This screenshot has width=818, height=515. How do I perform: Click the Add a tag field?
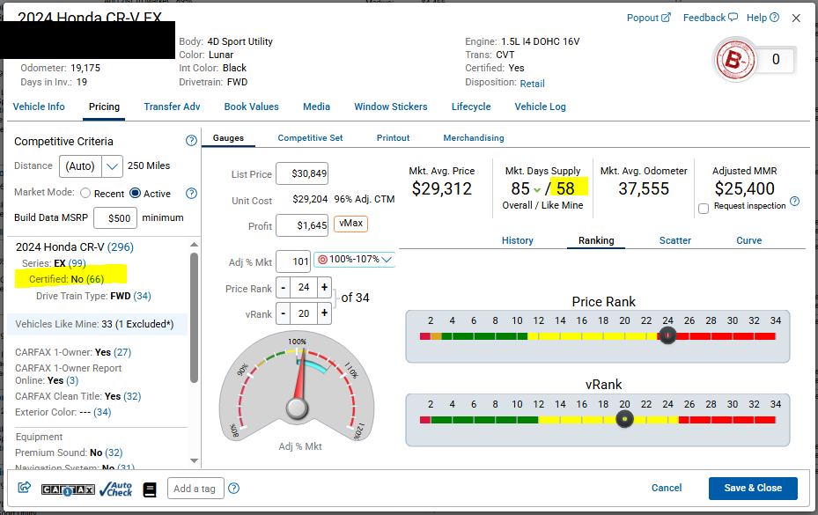[195, 489]
